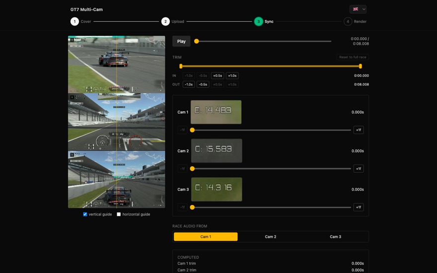The height and width of the screenshot is (273, 437).
Task: Click Reset to full race
Action: (353, 57)
